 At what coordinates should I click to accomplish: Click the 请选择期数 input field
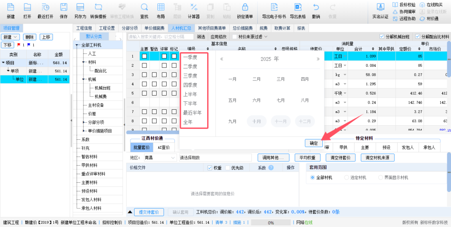(215, 158)
